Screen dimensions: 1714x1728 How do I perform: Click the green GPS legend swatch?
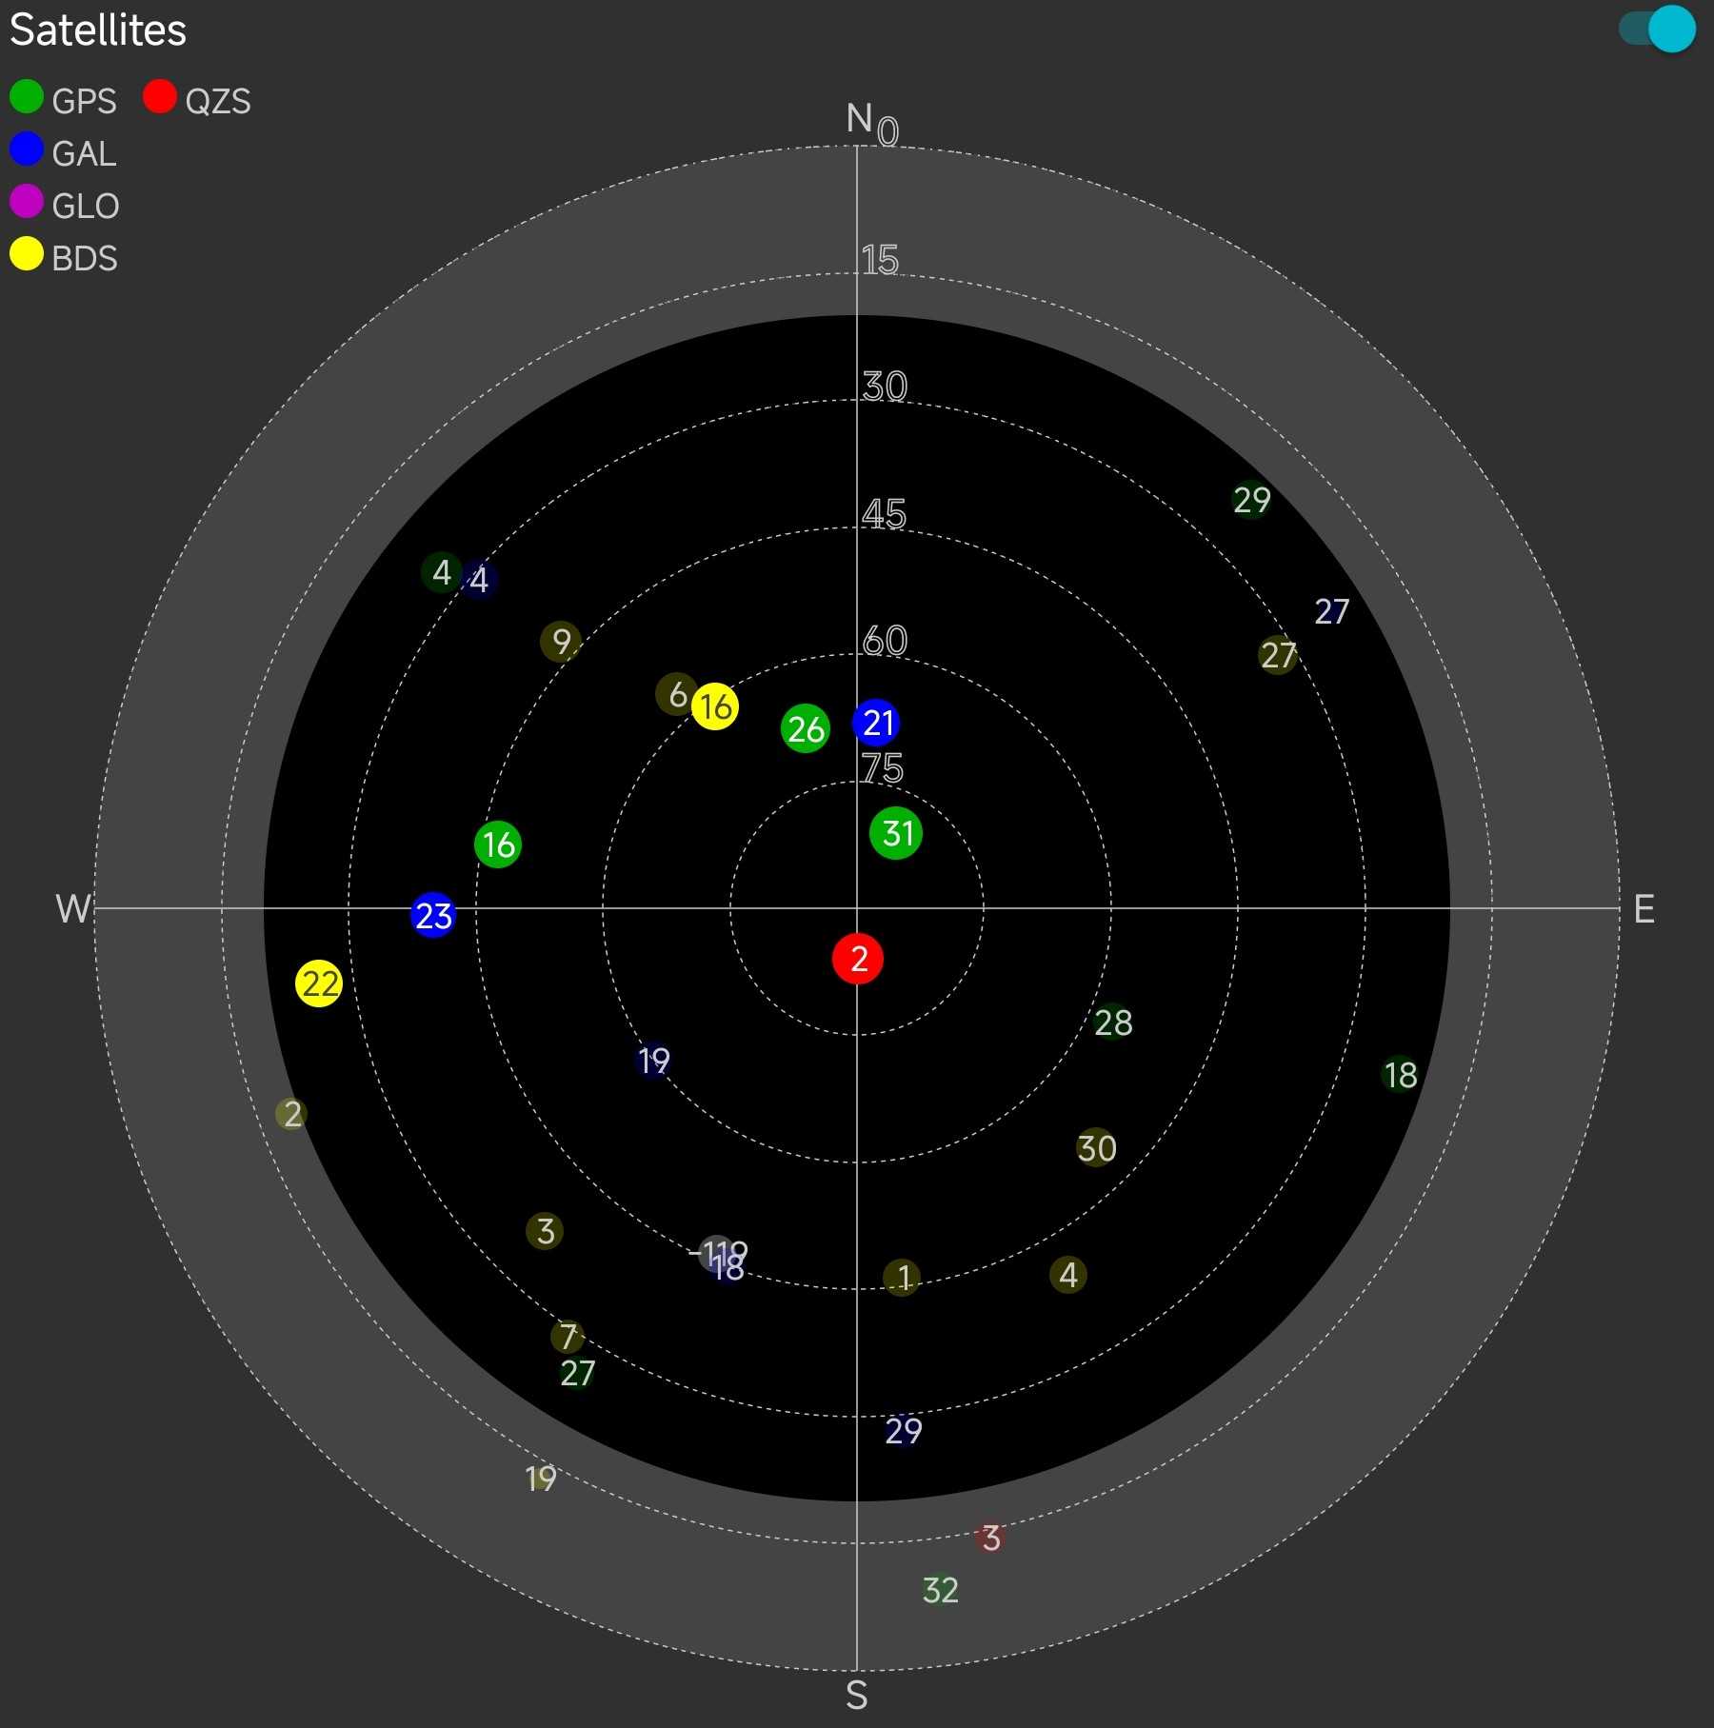pyautogui.click(x=27, y=97)
